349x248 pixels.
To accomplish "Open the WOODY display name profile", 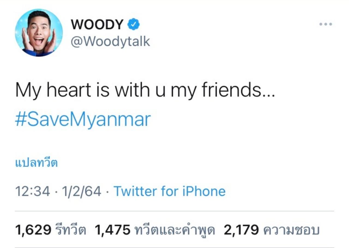I will (x=97, y=25).
